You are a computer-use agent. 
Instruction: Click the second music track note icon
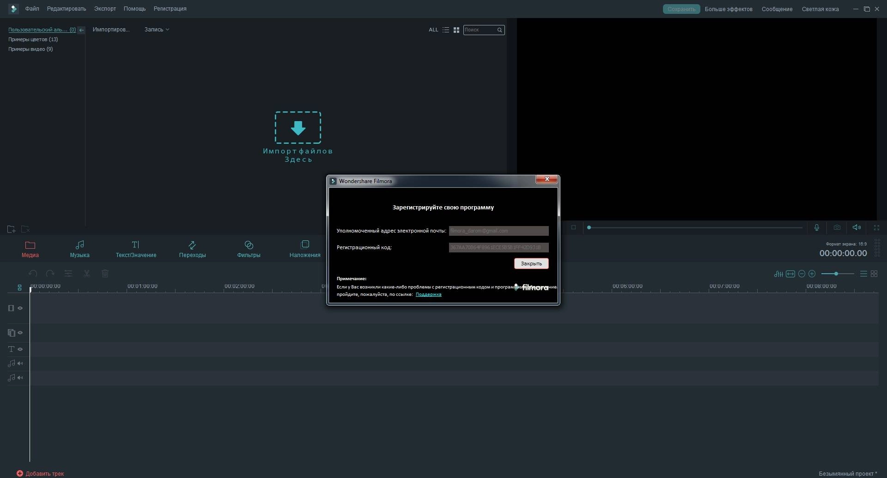tap(11, 378)
